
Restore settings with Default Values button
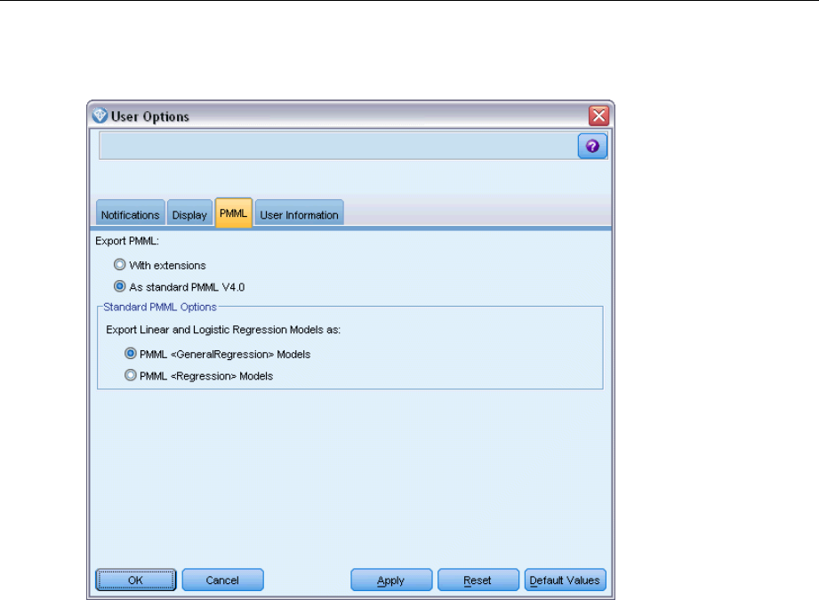click(566, 580)
